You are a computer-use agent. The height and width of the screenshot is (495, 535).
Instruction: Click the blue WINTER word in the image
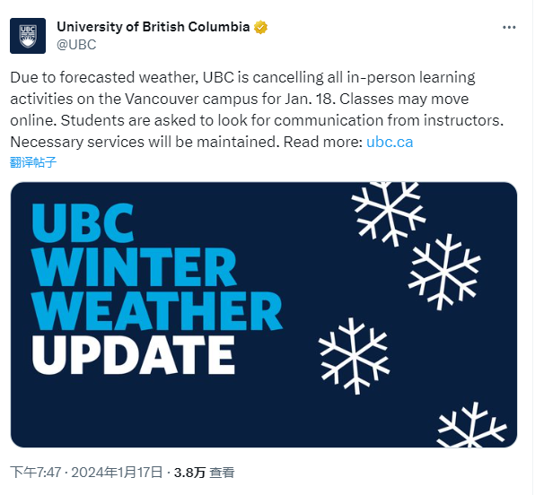[x=134, y=267]
